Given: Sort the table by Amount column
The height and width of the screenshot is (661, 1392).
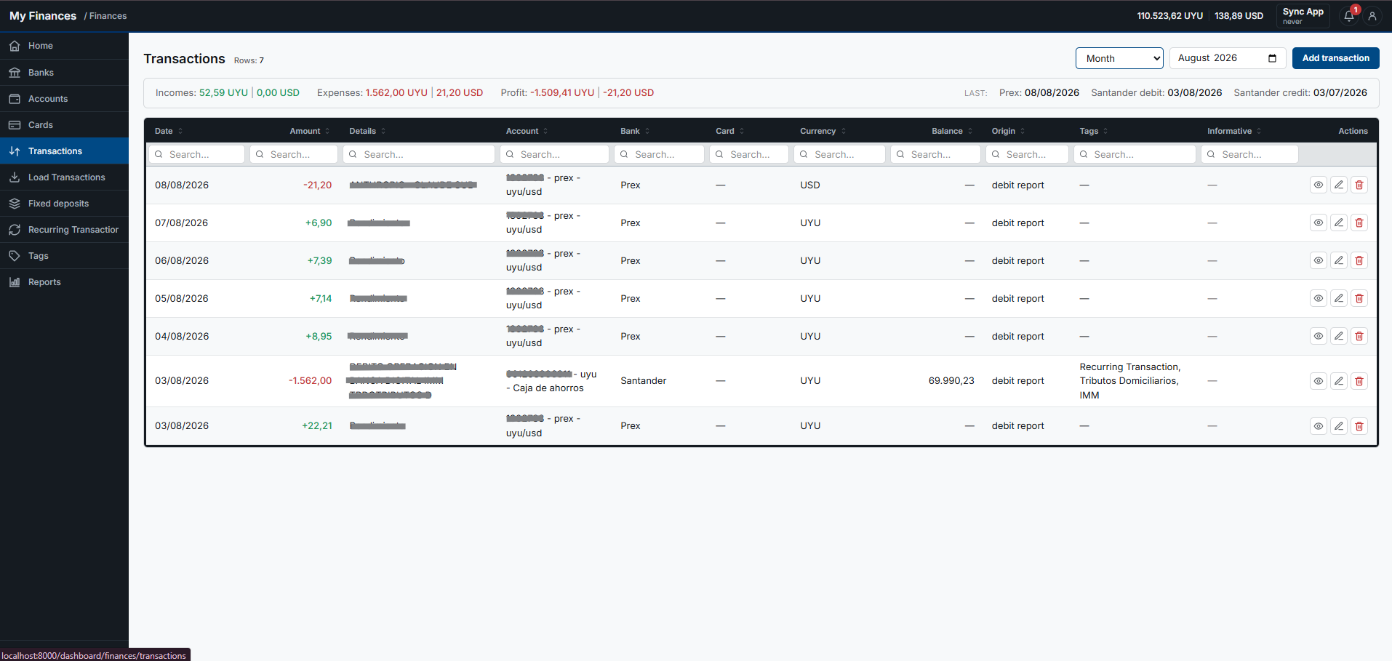Looking at the screenshot, I should point(310,131).
